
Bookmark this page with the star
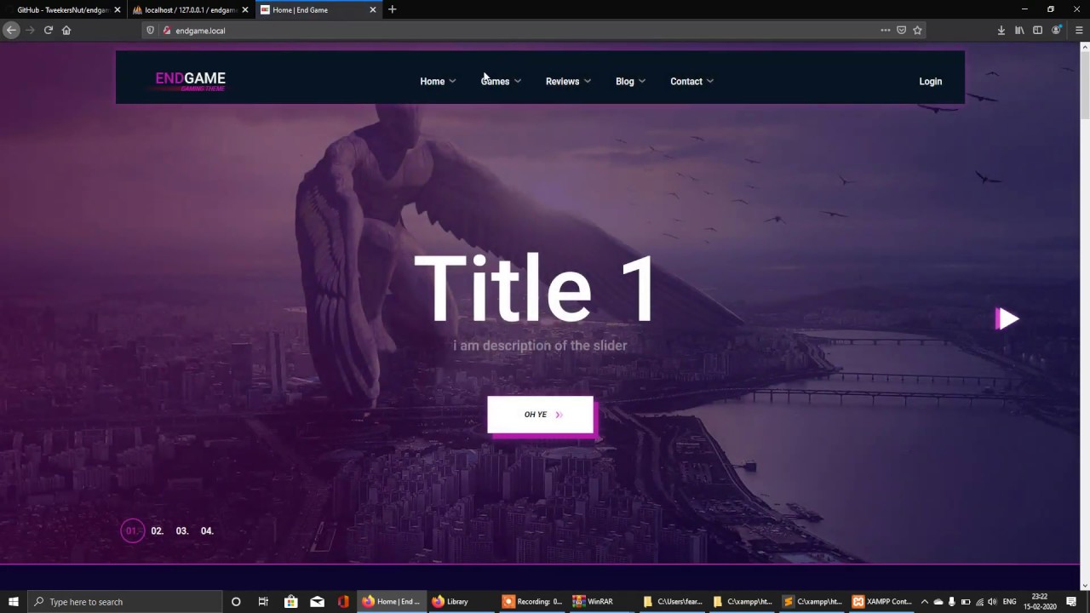pos(917,30)
